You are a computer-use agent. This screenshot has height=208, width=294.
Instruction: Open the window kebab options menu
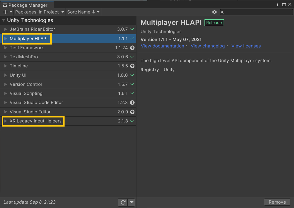[x=278, y=4]
